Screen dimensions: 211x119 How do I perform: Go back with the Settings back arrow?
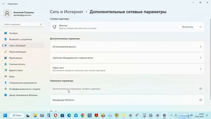click(4, 4)
